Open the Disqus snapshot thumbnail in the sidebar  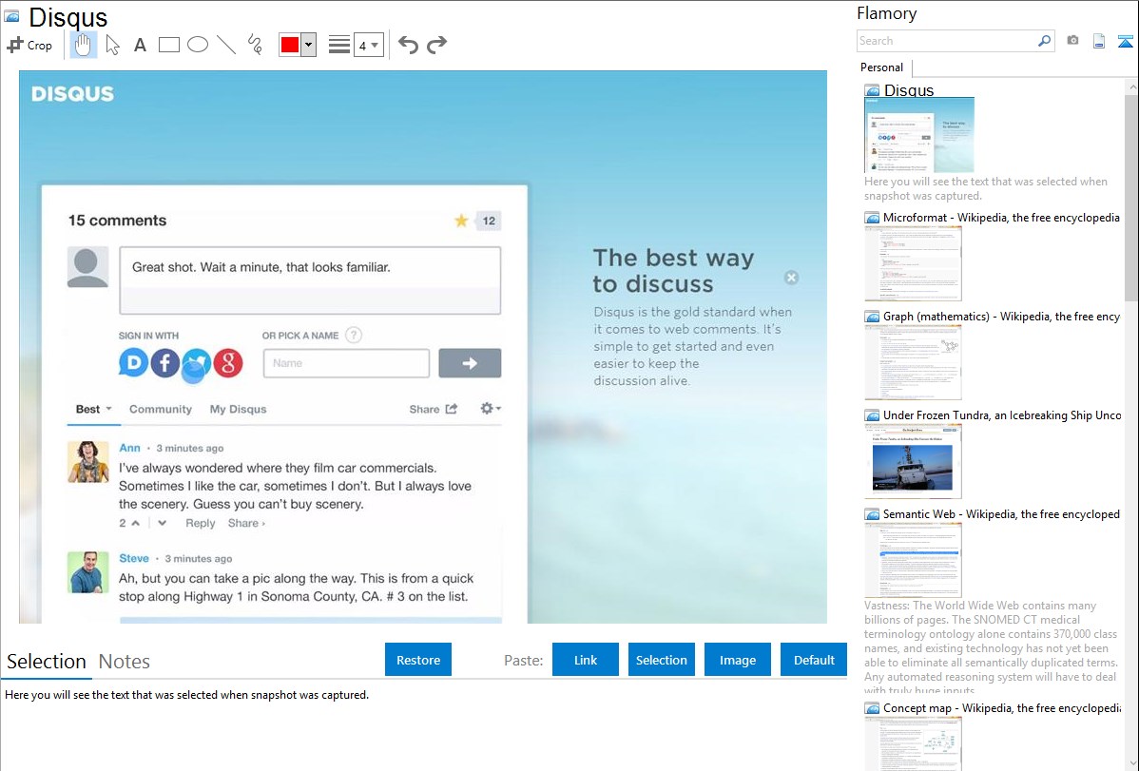point(918,135)
